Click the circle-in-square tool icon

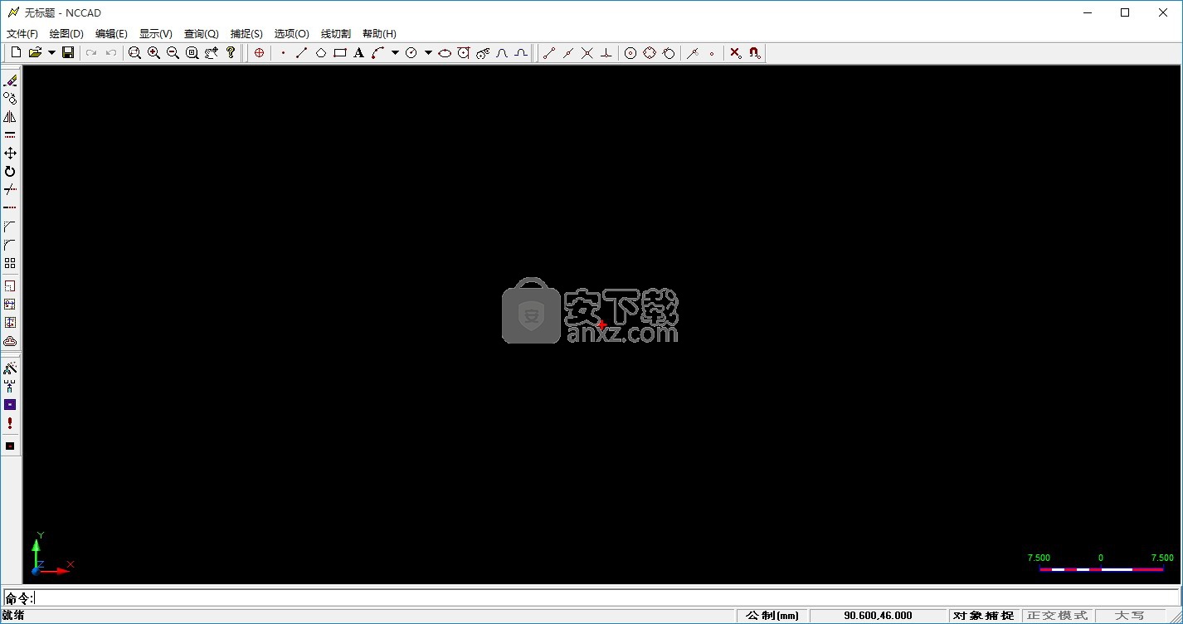tap(464, 53)
